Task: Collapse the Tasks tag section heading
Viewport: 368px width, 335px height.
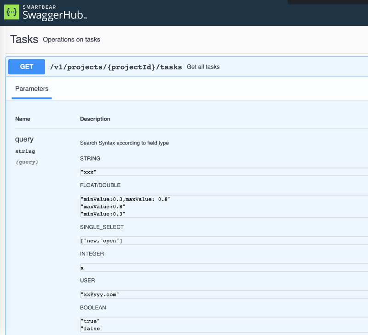Action: [24, 40]
